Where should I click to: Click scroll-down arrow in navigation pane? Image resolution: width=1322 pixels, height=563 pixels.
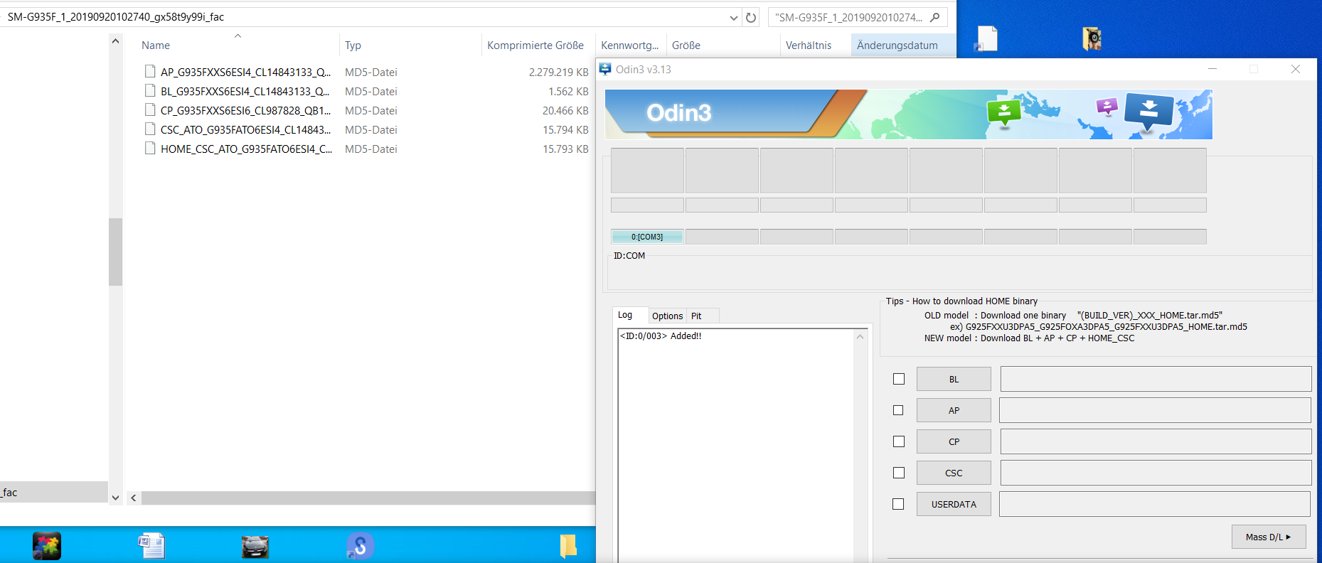coord(116,498)
